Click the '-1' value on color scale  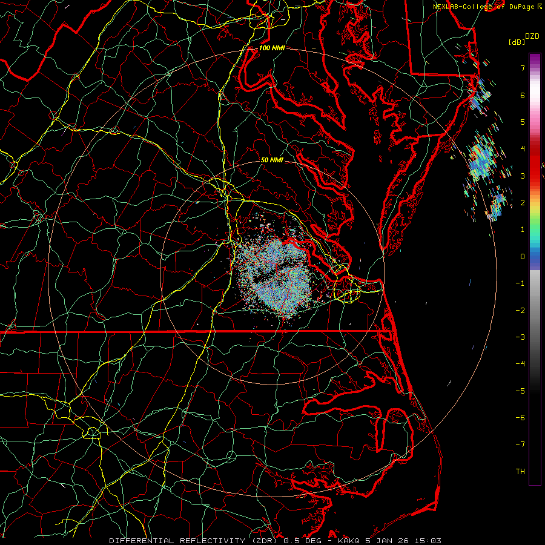[520, 283]
